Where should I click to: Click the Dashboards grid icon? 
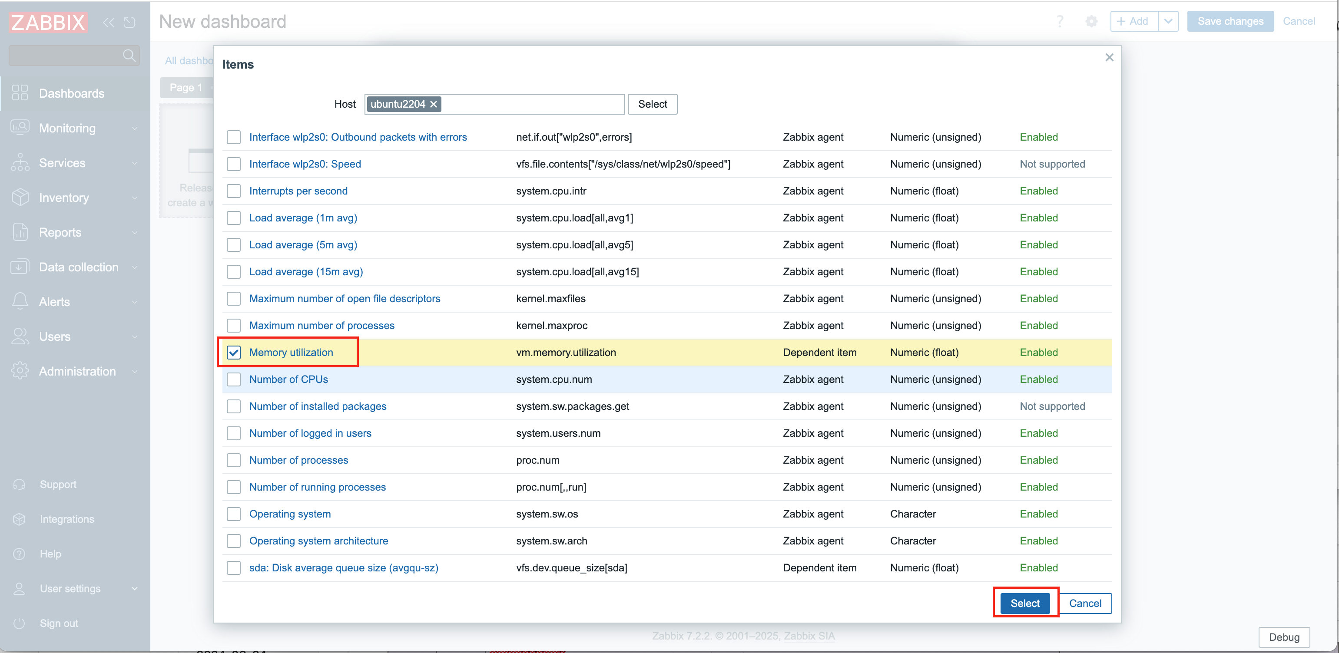(20, 93)
